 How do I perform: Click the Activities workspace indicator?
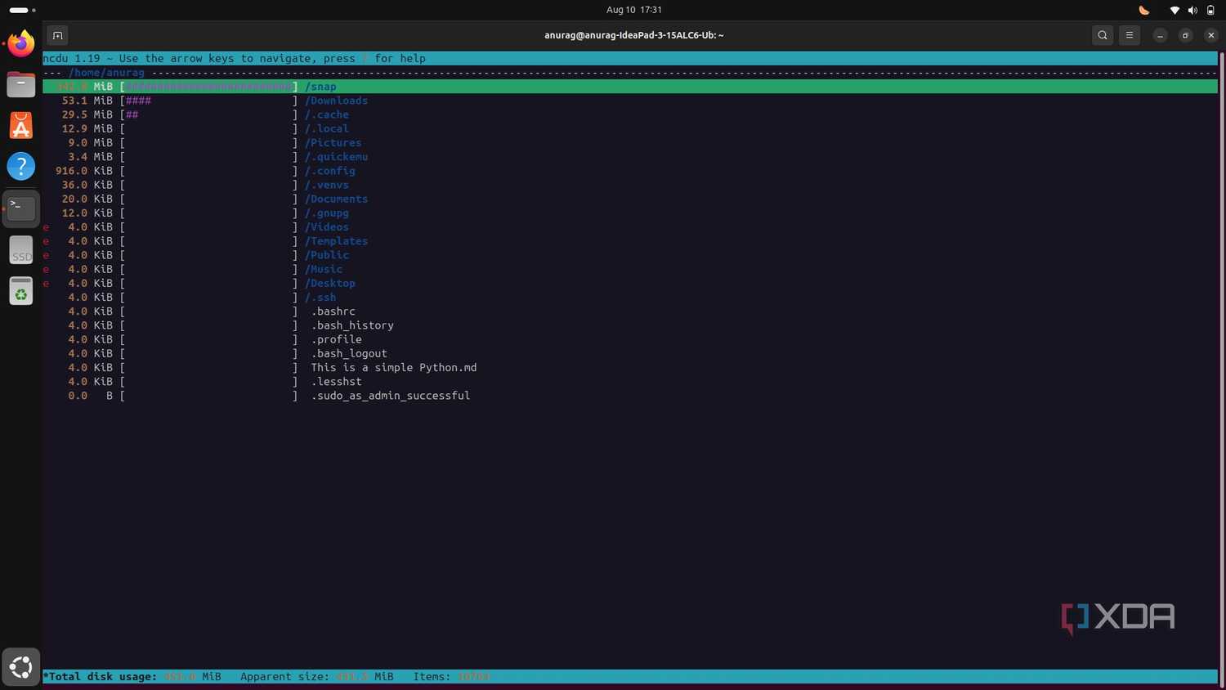click(22, 10)
